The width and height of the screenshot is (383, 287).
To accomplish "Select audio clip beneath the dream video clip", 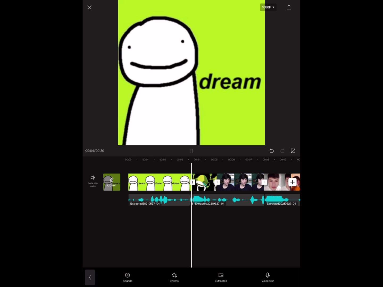I will (159, 200).
